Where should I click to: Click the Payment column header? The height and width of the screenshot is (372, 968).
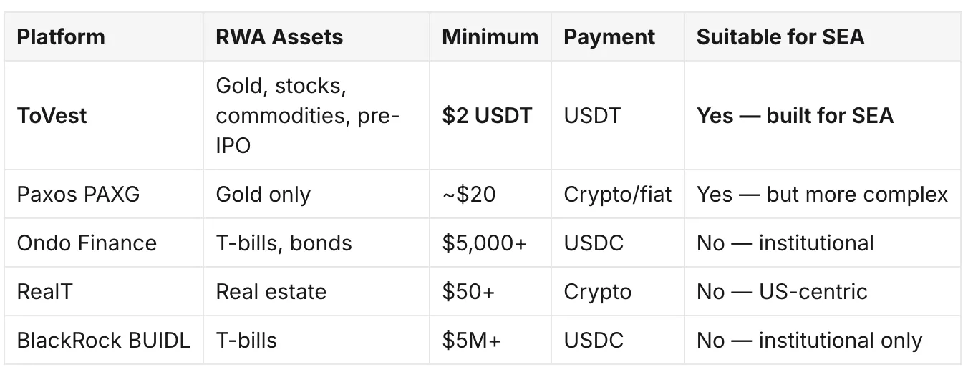click(609, 36)
